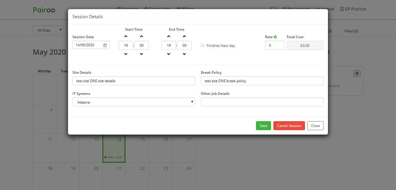Viewport: 396px width, 190px height.
Task: Focus the Other Job Details text field
Action: pos(262,102)
